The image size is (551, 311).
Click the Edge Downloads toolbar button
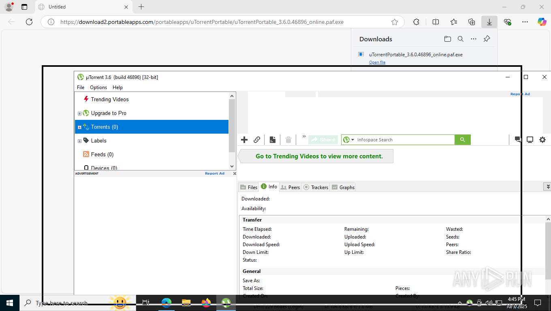click(489, 22)
